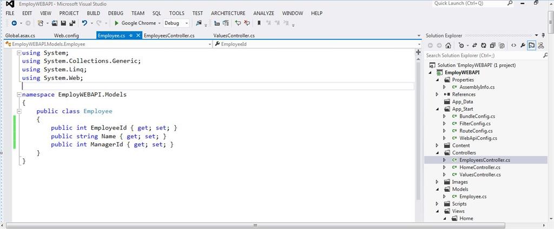Screen dimensions: 554x229
Task: Expand the Images folder
Action: click(437, 182)
